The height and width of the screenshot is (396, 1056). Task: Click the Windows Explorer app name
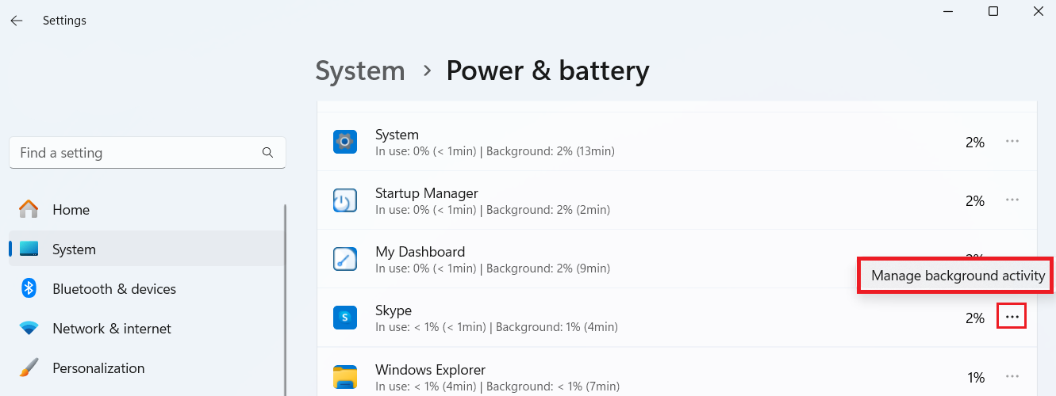pos(430,370)
